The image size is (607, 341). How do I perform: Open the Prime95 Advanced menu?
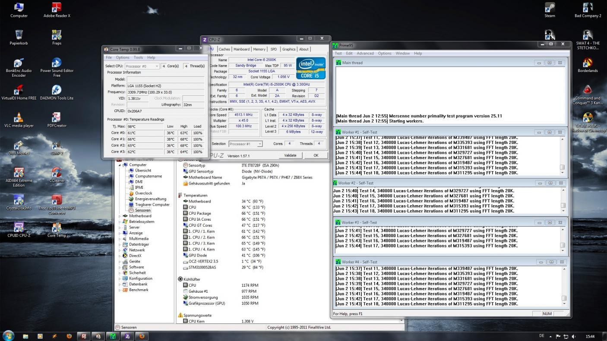[x=365, y=53]
